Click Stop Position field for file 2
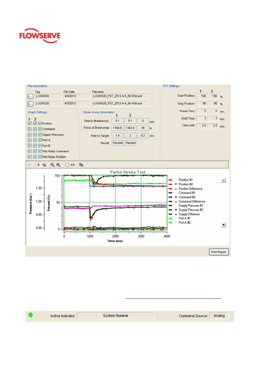This screenshot has height=380, width=268. 213,104
